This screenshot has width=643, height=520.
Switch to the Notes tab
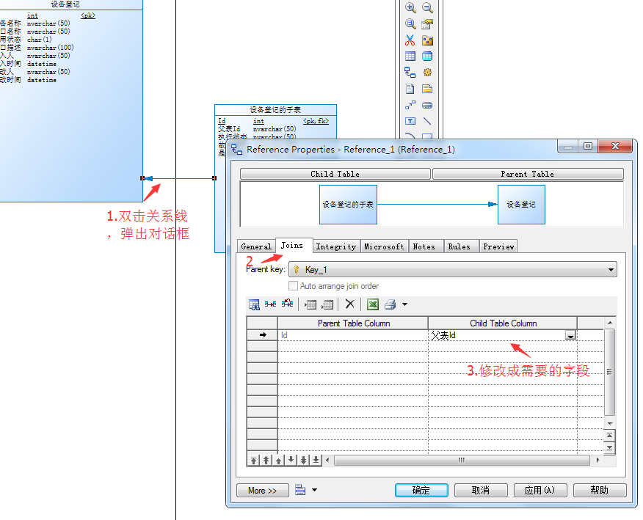tap(424, 246)
